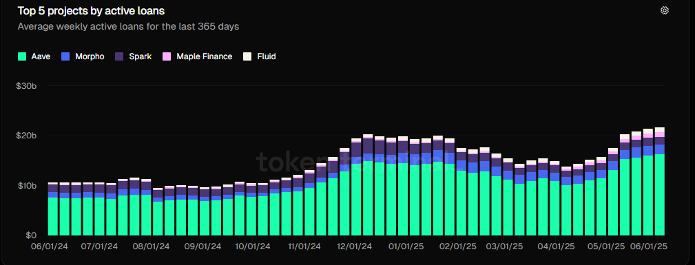Click the $20b y-axis label
The width and height of the screenshot is (695, 265).
(x=27, y=136)
